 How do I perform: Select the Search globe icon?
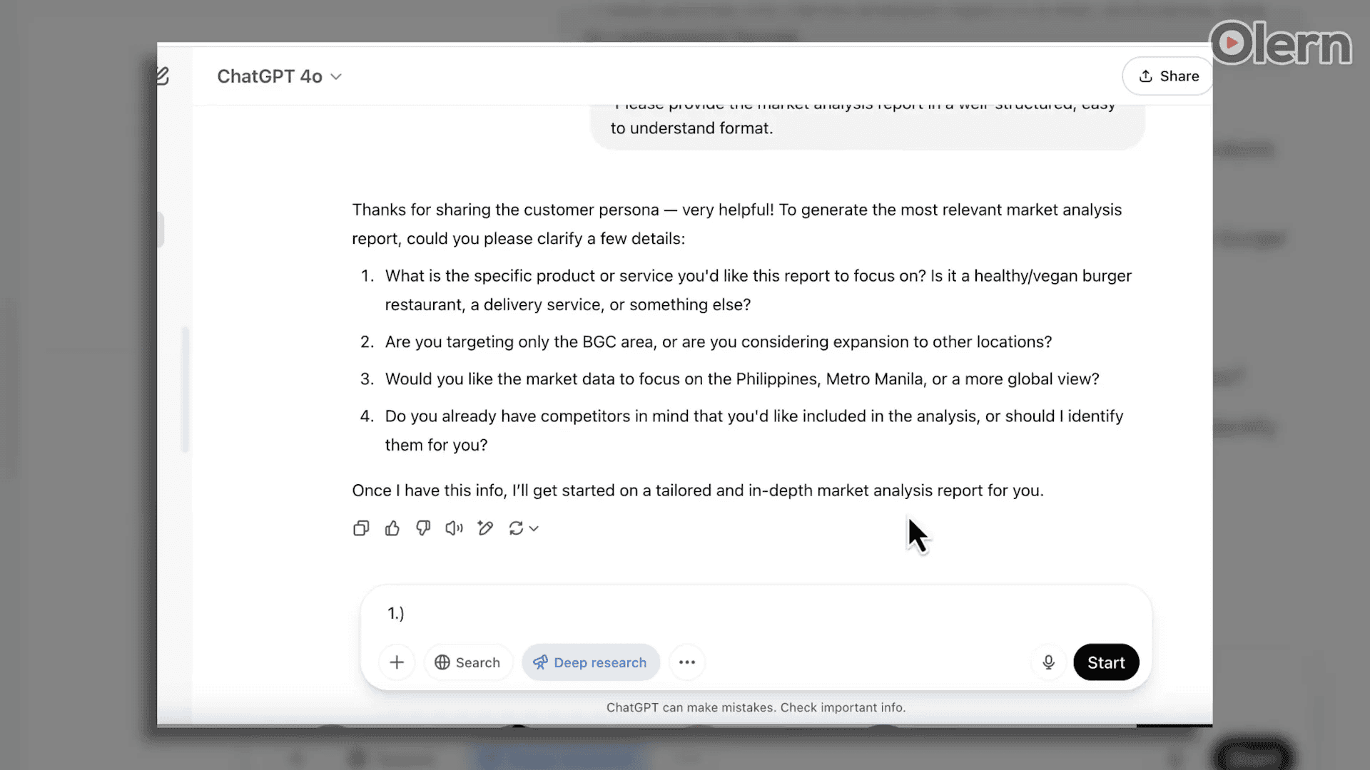pyautogui.click(x=442, y=662)
